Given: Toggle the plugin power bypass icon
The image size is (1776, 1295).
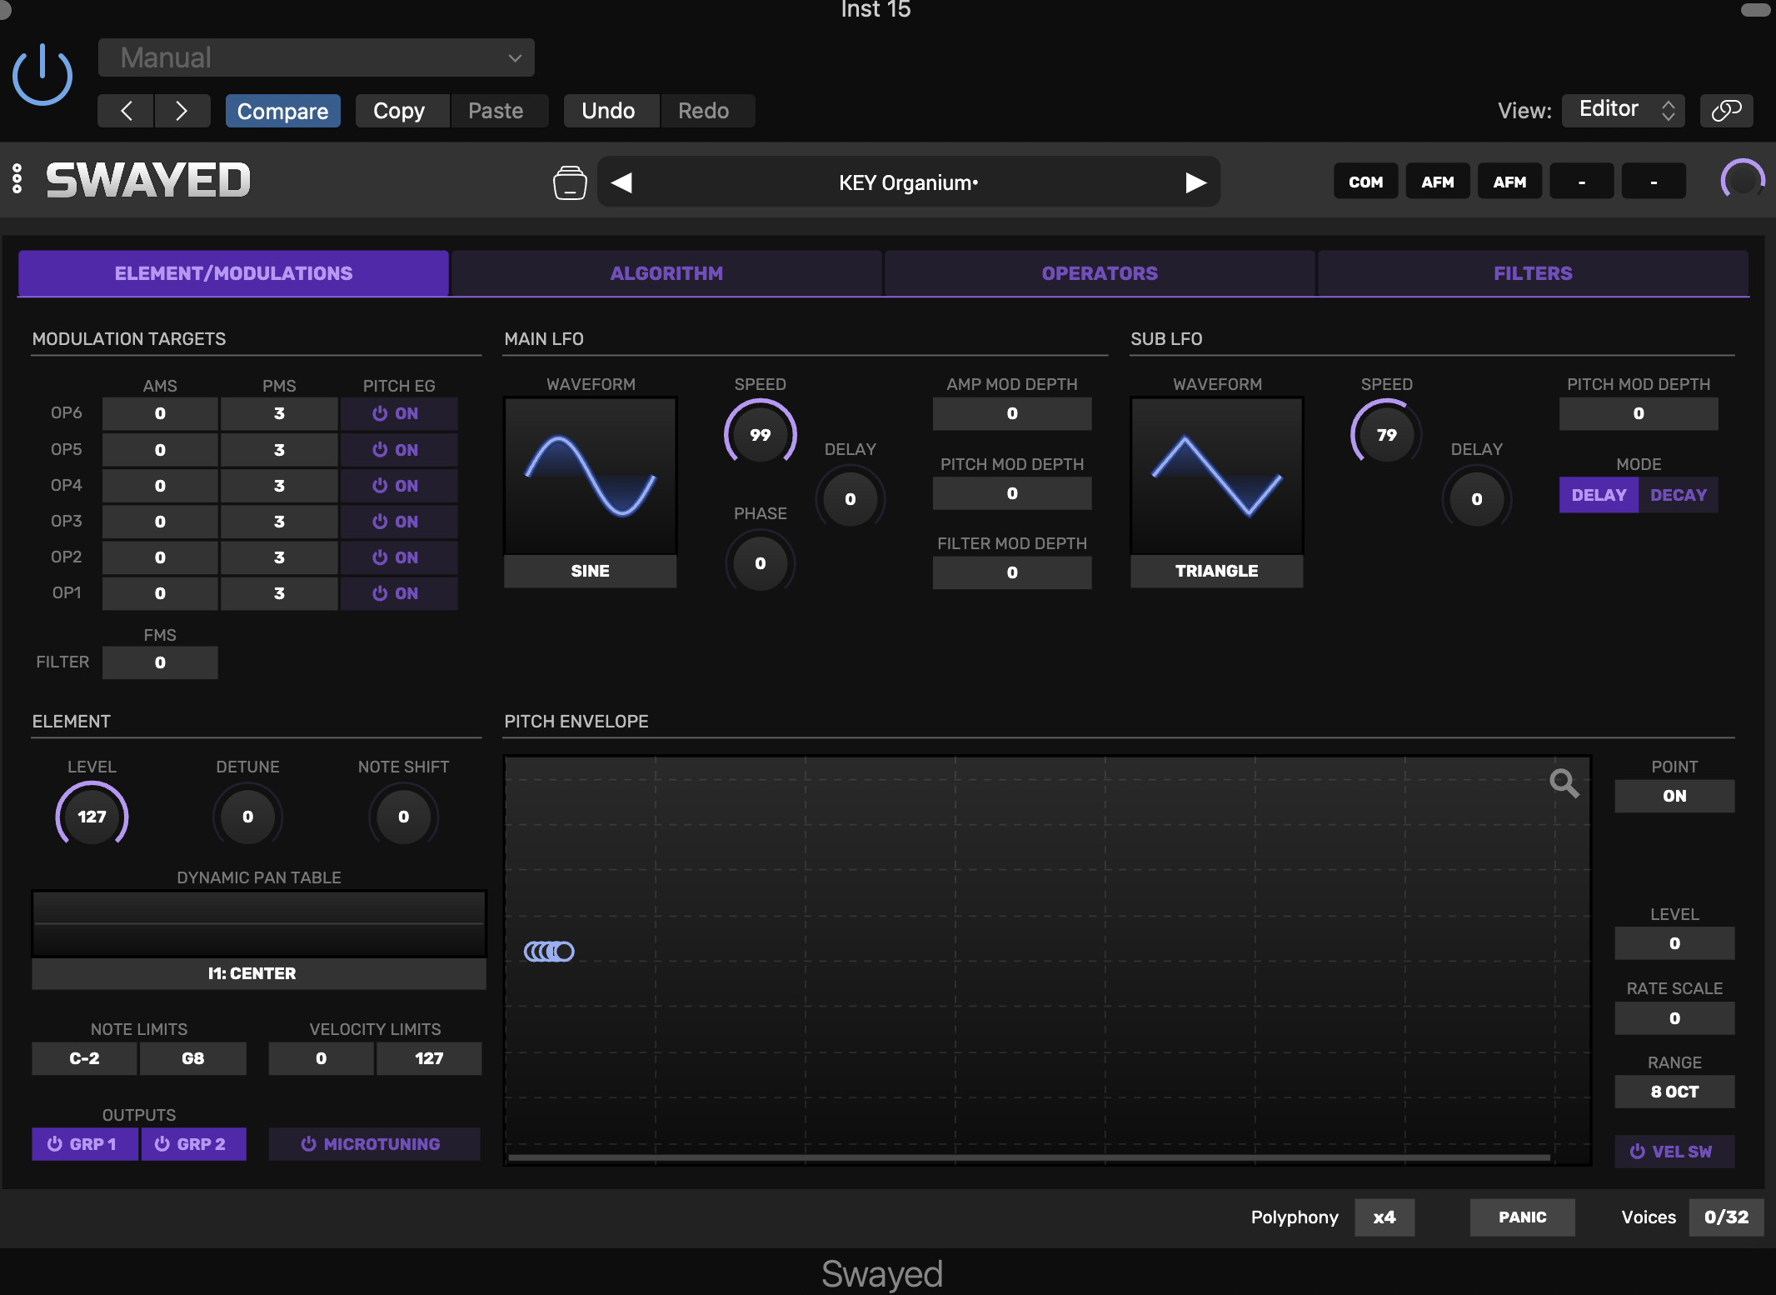Looking at the screenshot, I should pos(42,76).
